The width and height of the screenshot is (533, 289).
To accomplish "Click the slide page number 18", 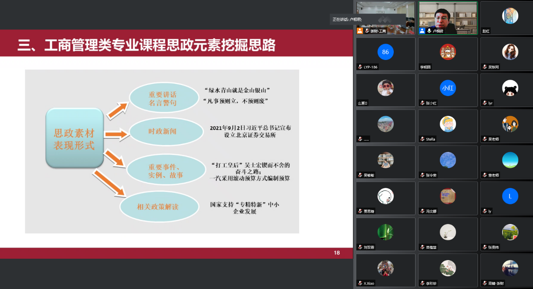I will coord(337,253).
